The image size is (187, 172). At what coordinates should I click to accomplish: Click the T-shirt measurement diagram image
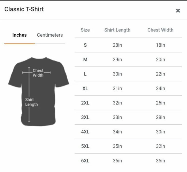[39, 91]
